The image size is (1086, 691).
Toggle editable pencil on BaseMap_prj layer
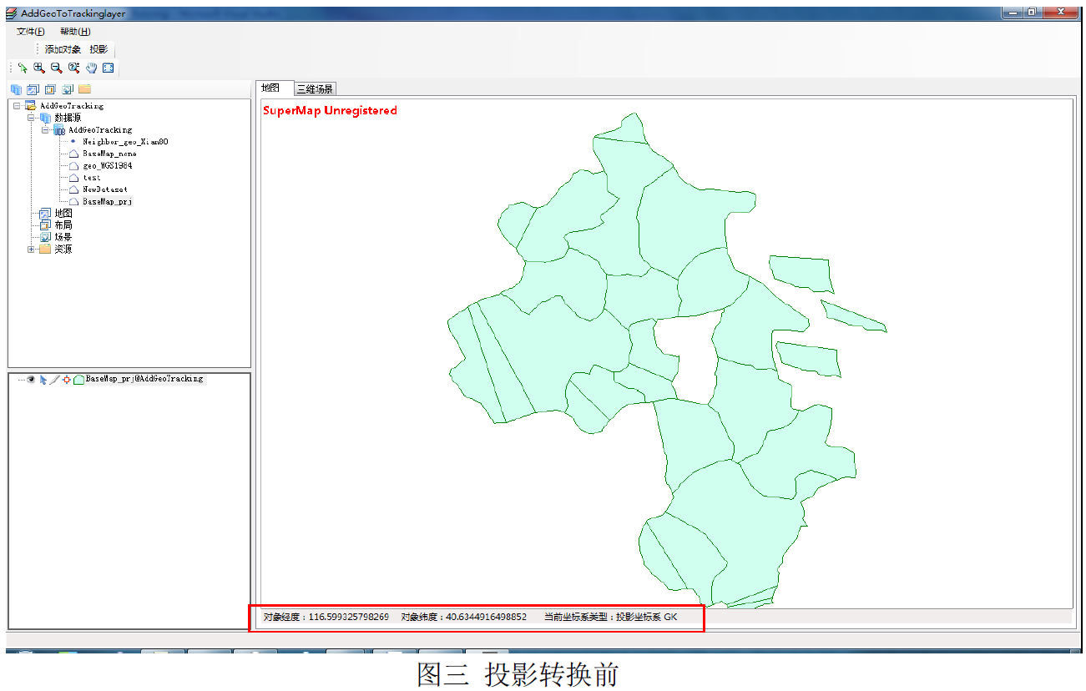tap(54, 379)
